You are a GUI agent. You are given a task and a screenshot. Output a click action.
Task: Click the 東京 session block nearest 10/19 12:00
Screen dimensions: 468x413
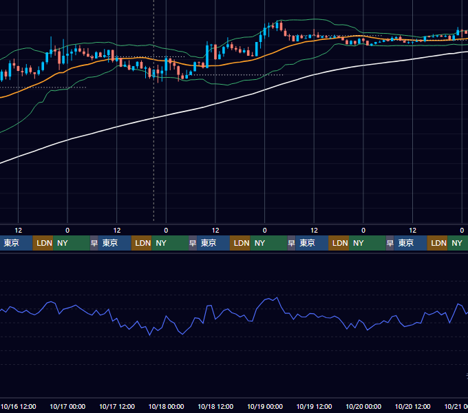coord(312,243)
